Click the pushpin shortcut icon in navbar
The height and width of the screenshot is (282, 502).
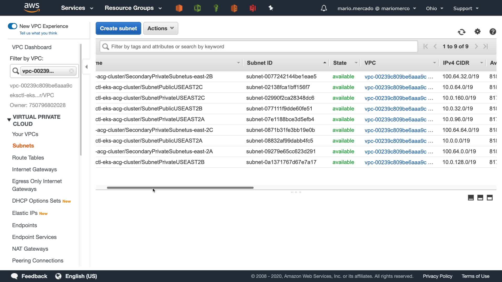click(x=271, y=8)
